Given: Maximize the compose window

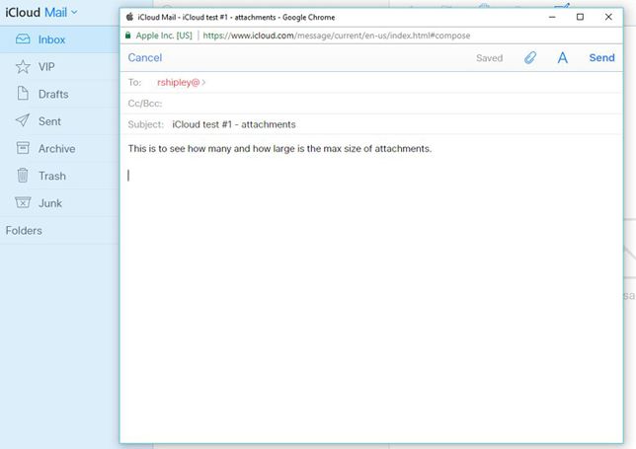Looking at the screenshot, I should click(580, 17).
